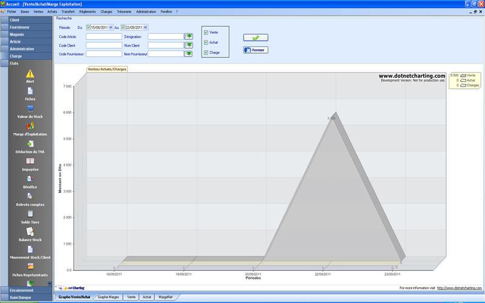Select the Graphe Vente/Achat tab
The height and width of the screenshot is (303, 485).
(74, 297)
